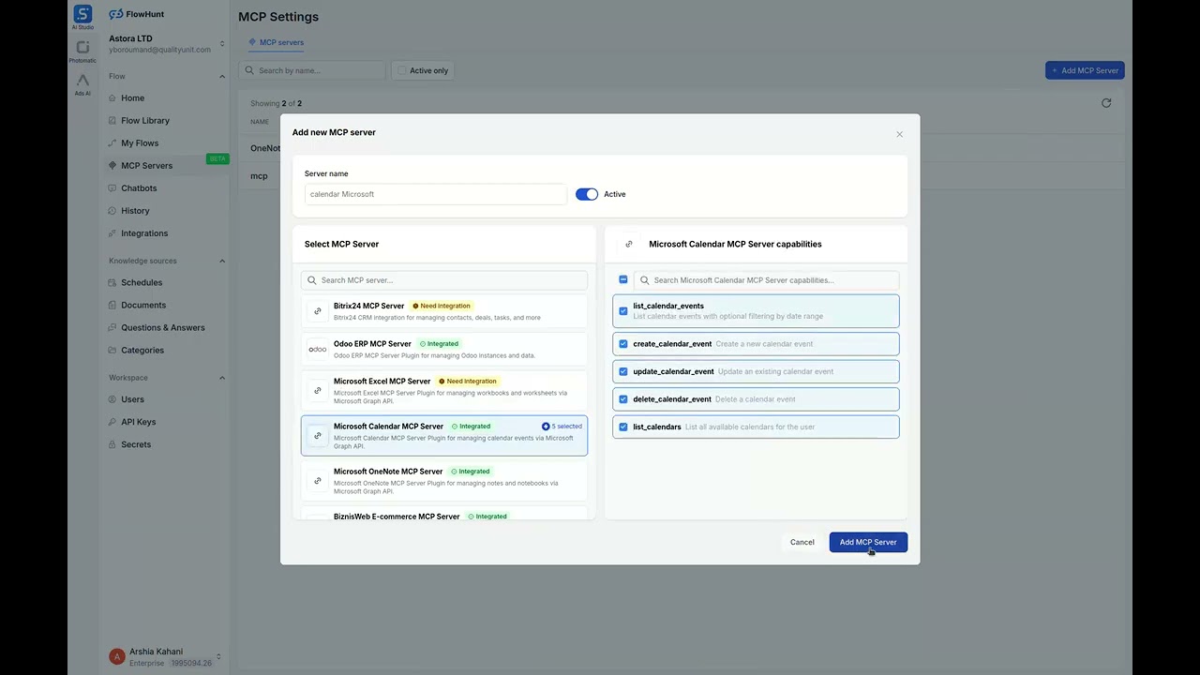Open Photomatic app icon
Screen dimensions: 1200x675
(x=82, y=48)
